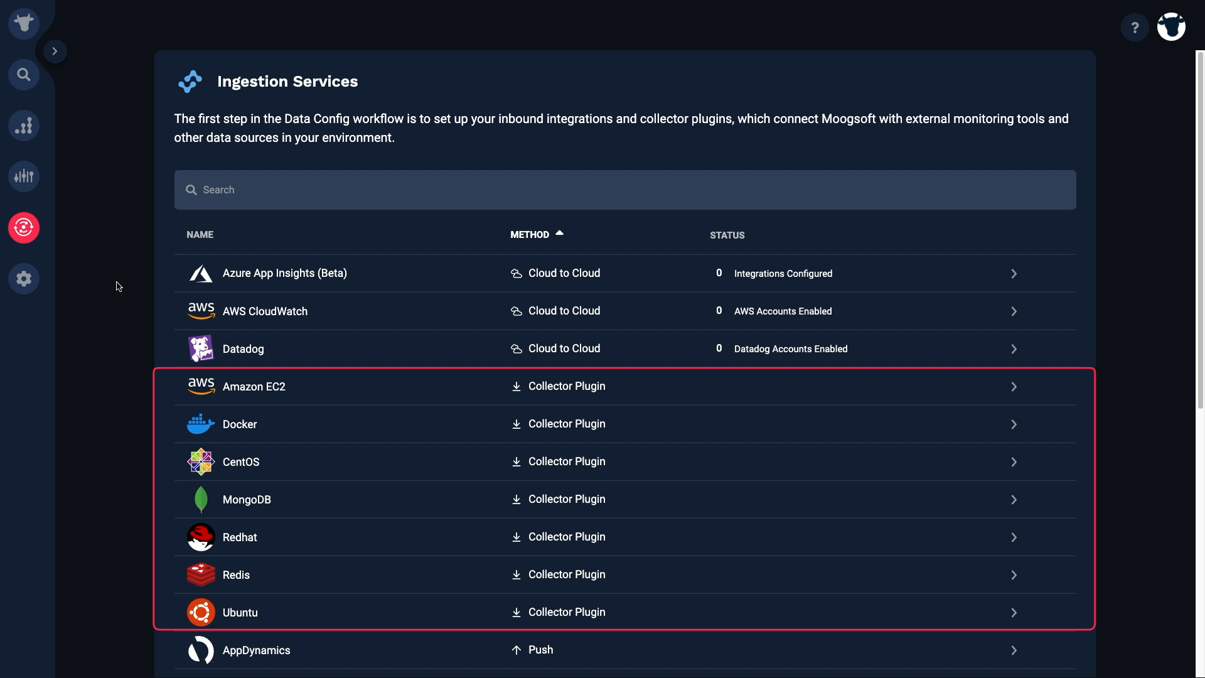Select the Redis name text
This screenshot has width=1205, height=678.
tap(236, 575)
